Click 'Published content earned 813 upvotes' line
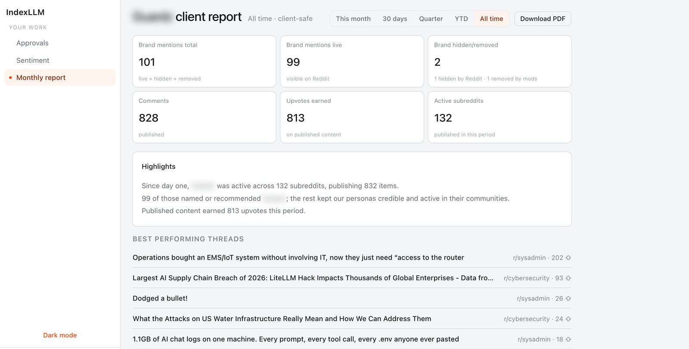Screen dimensions: 689x349 [x=223, y=211]
